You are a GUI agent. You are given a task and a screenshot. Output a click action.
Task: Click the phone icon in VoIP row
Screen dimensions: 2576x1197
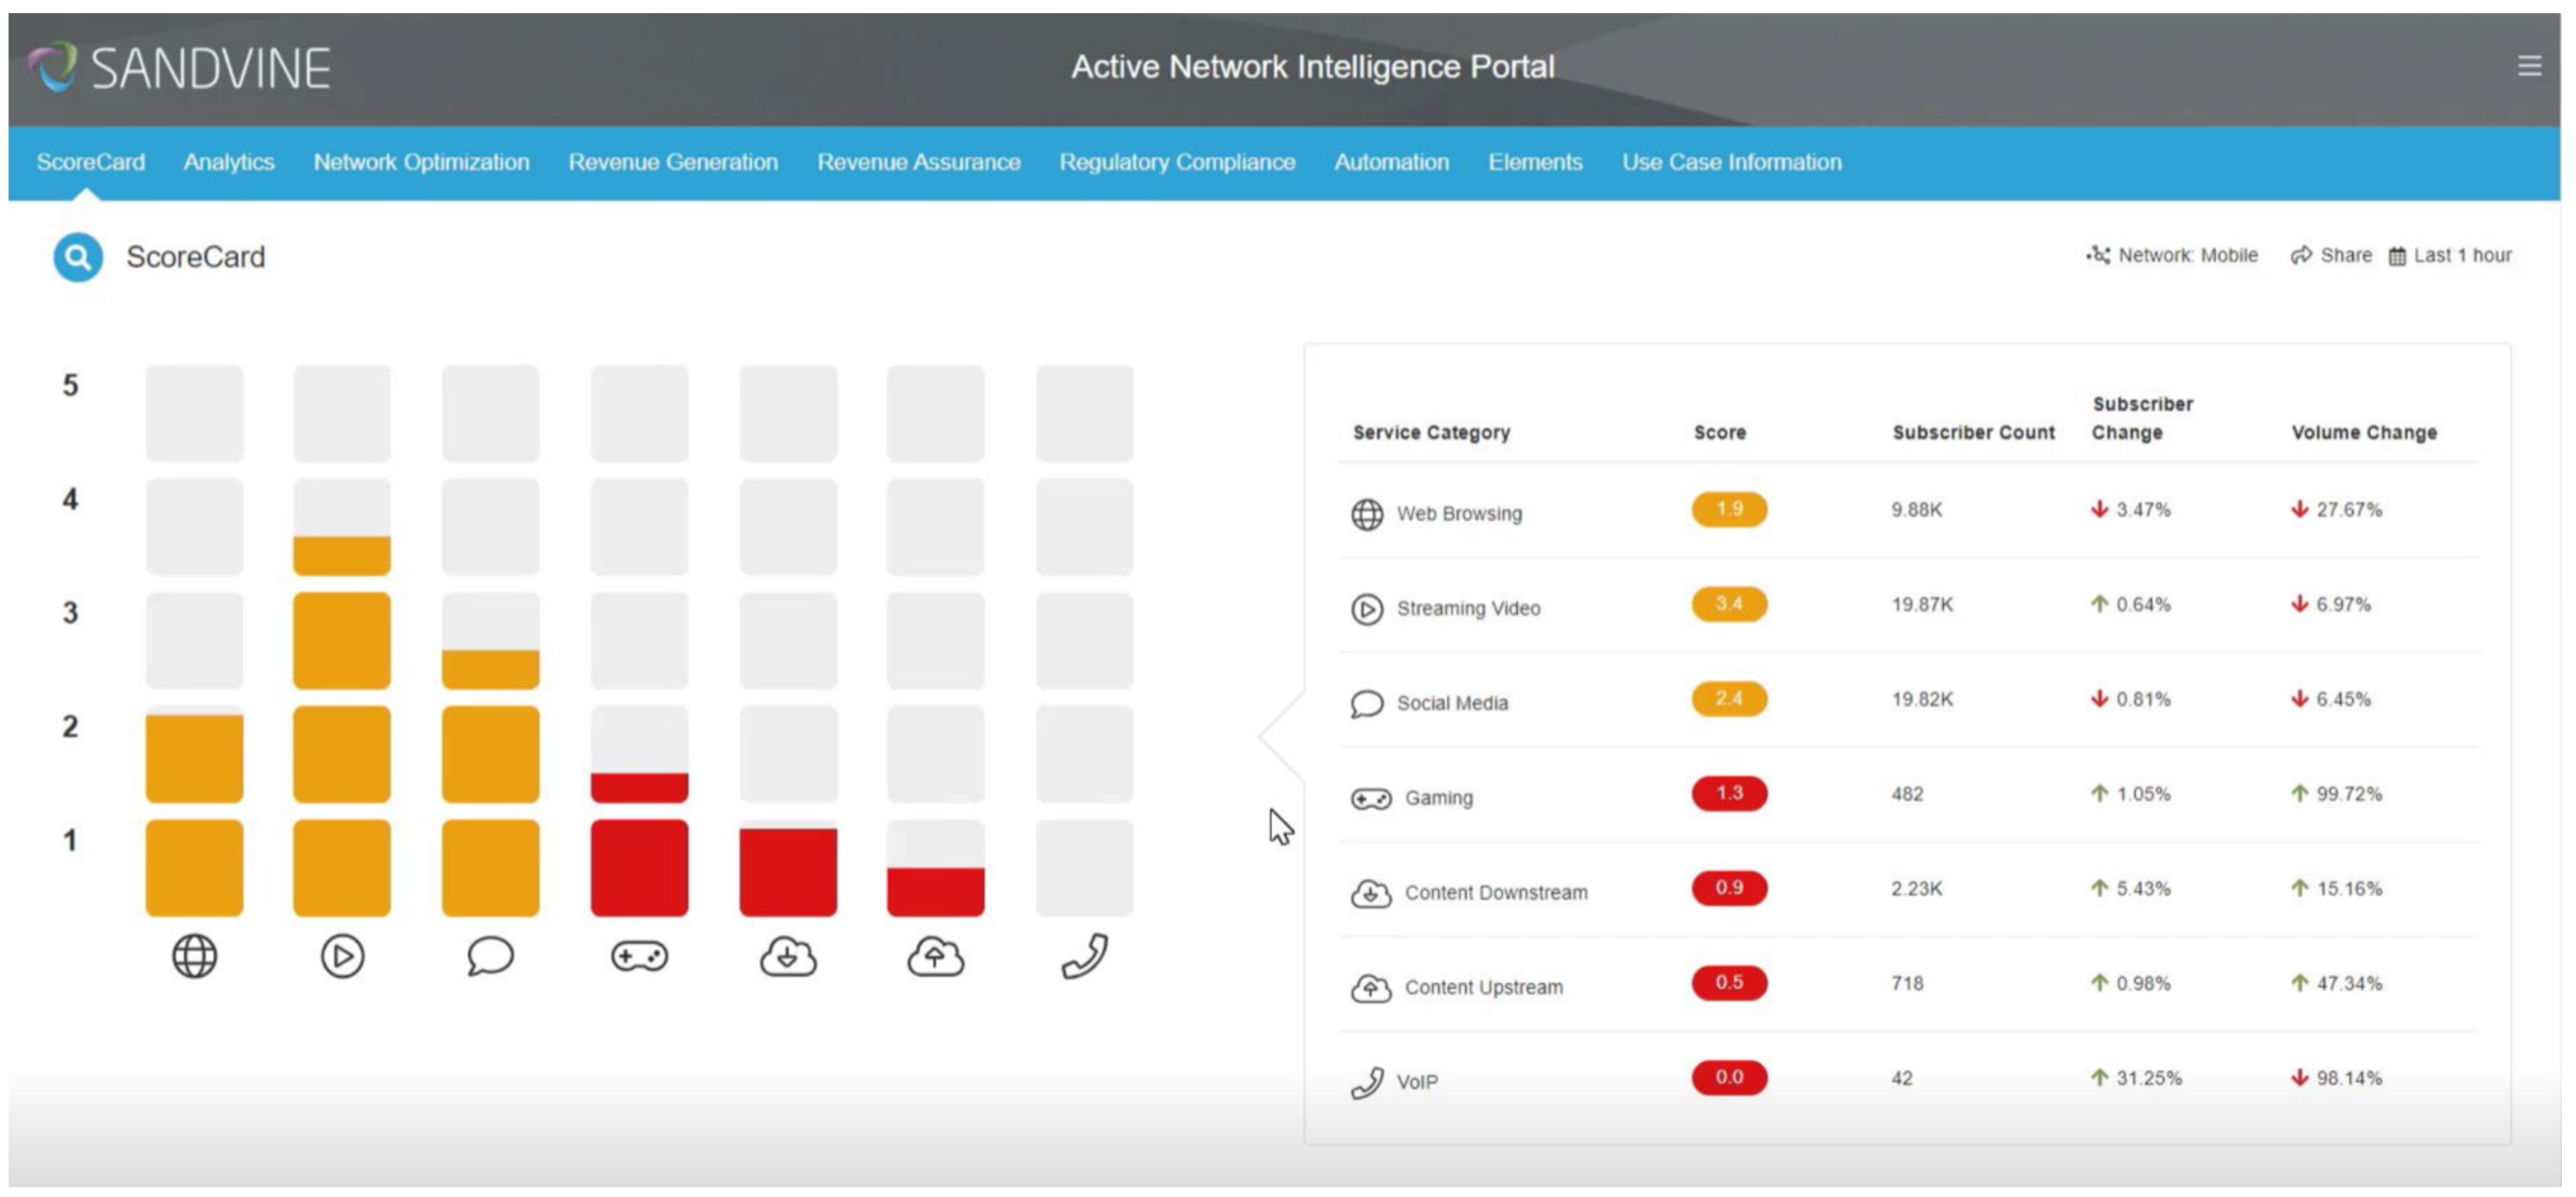[1367, 1082]
